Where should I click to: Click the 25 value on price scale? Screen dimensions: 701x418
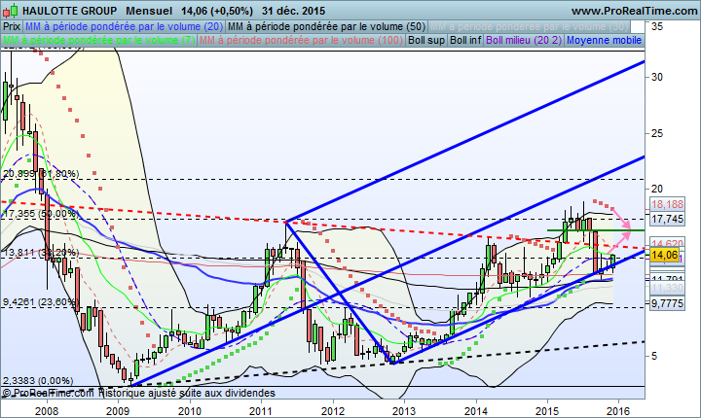coord(657,133)
